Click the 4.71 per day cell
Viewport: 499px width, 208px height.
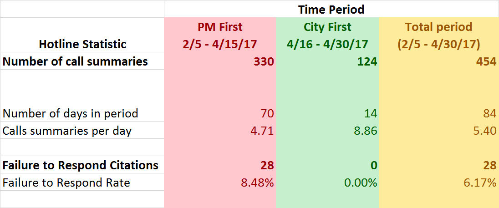coord(263,131)
